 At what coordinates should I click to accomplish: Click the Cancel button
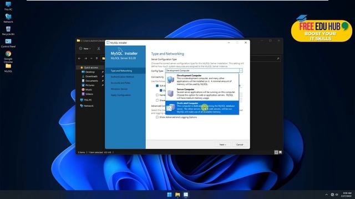[240, 145]
